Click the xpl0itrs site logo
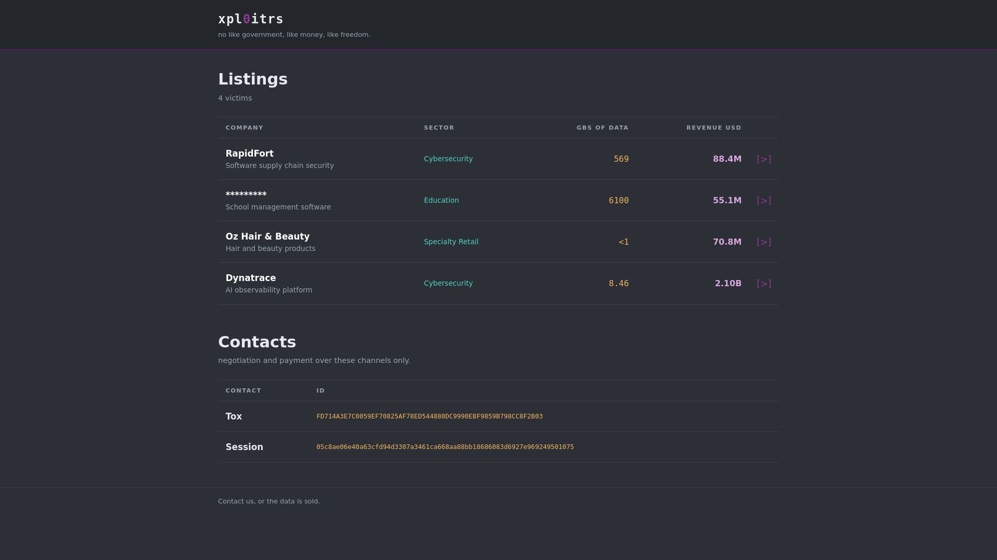Viewport: 997px width, 560px height. 251,19
